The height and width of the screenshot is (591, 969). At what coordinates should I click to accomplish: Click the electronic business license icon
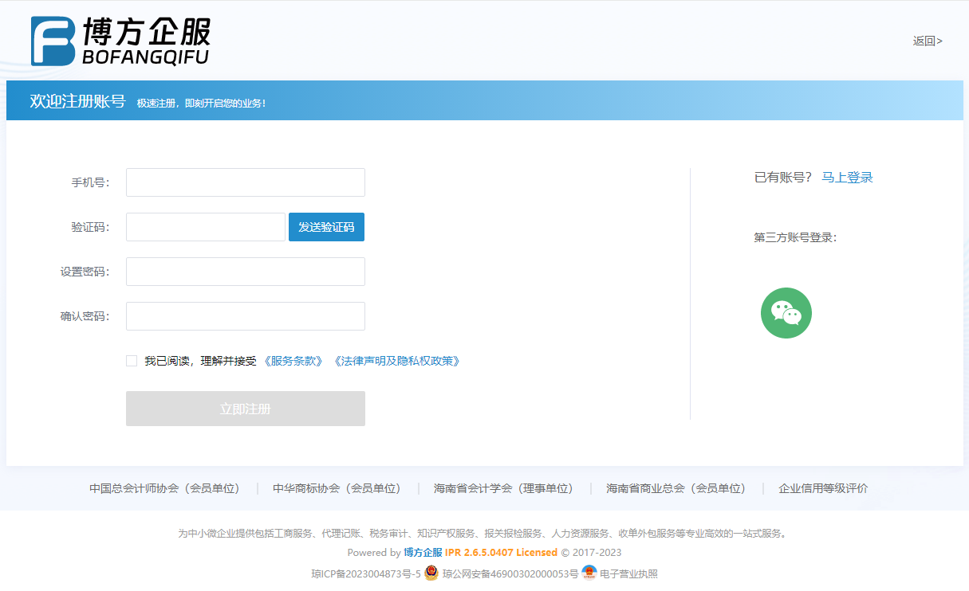pos(589,573)
